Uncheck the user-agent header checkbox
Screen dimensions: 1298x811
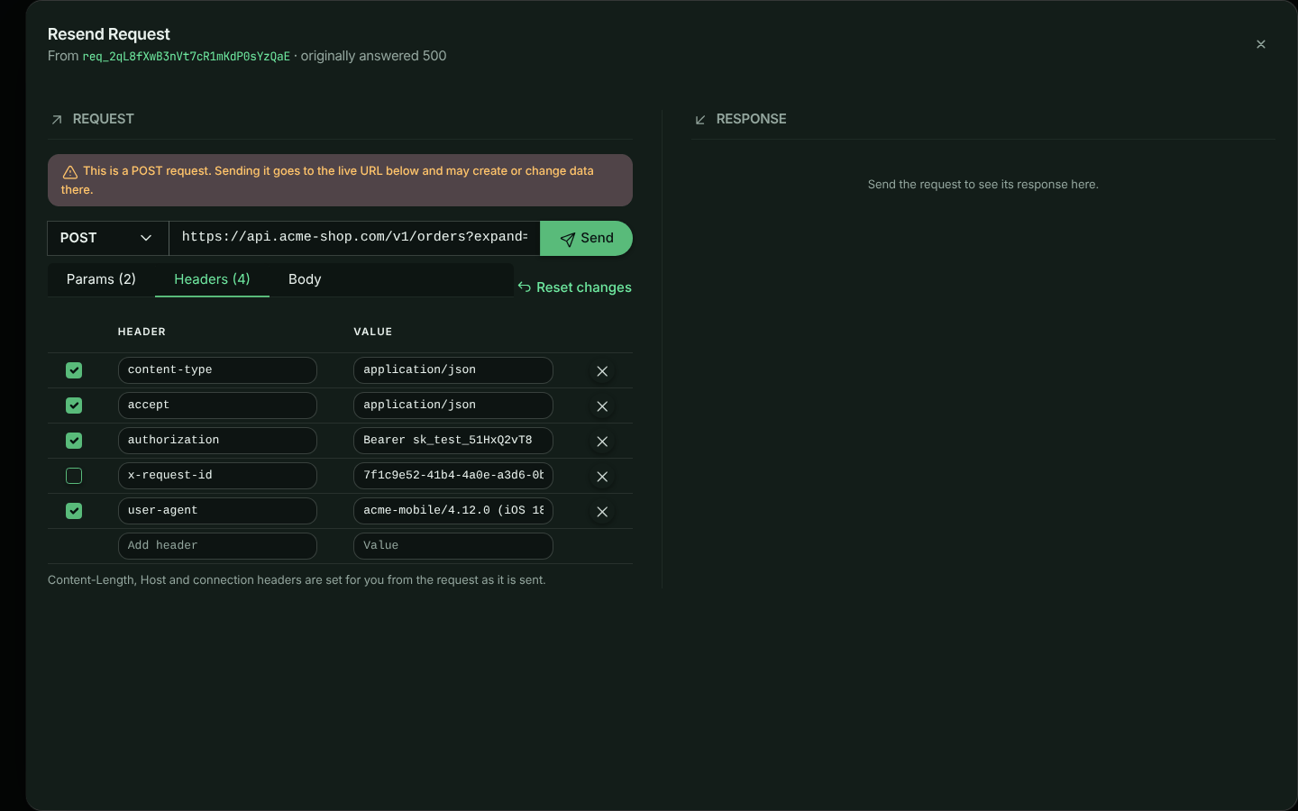pos(74,511)
